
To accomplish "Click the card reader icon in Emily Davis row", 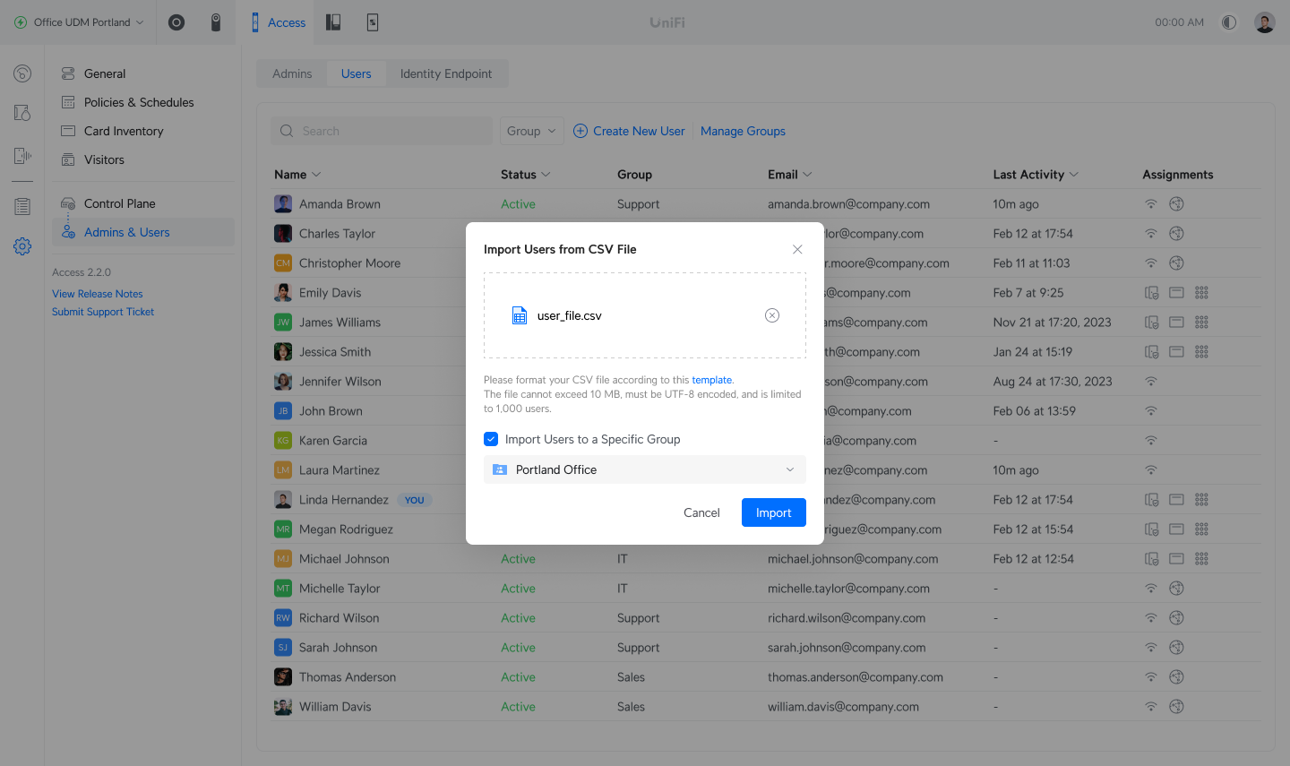I will click(1152, 293).
